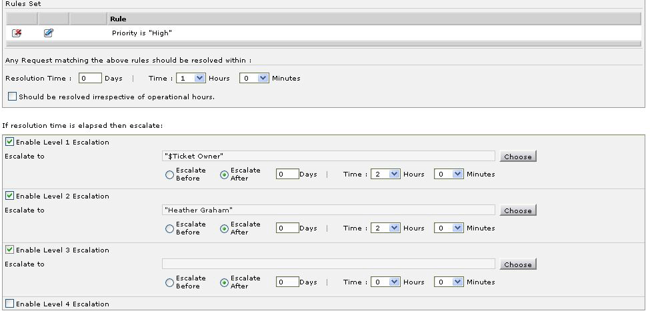Select Escalate Before for Level 1
This screenshot has width=650, height=311.
pyautogui.click(x=169, y=174)
